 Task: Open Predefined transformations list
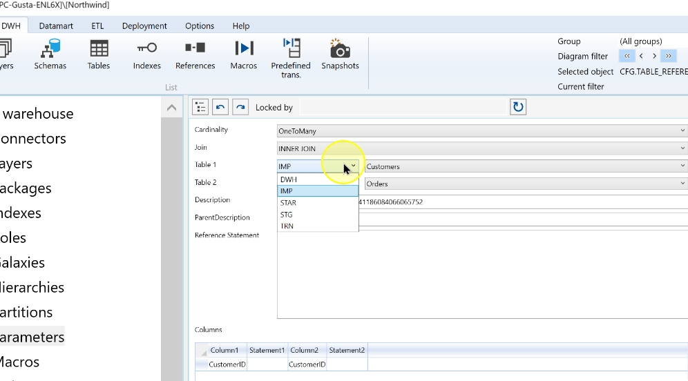point(291,58)
